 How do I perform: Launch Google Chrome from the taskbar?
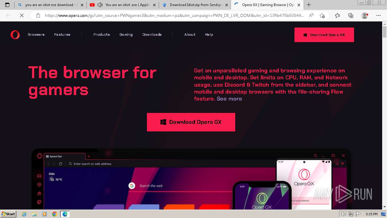[x=55, y=214]
